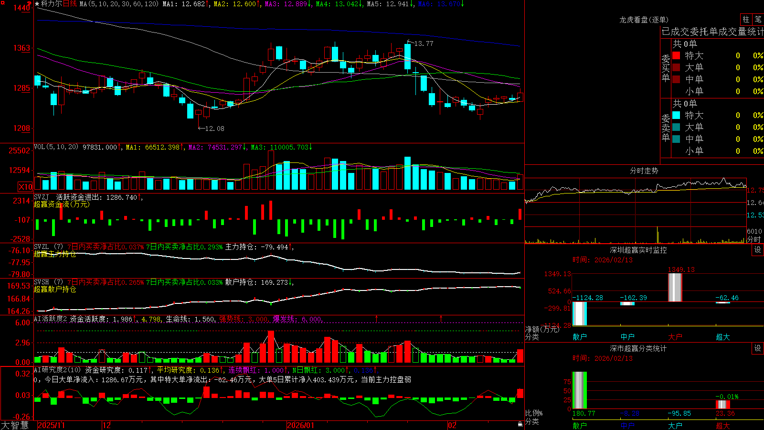Click the AI活跃度2 indicator label
The width and height of the screenshot is (764, 430).
pos(51,319)
